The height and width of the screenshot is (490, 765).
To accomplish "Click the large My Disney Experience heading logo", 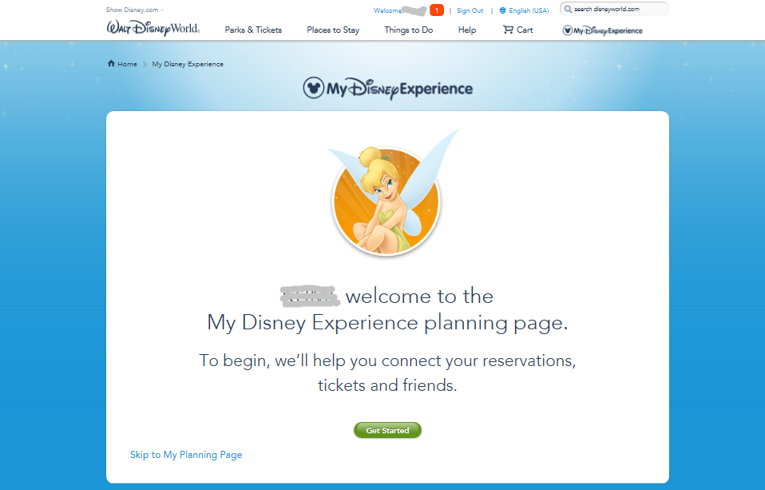I will [x=388, y=89].
